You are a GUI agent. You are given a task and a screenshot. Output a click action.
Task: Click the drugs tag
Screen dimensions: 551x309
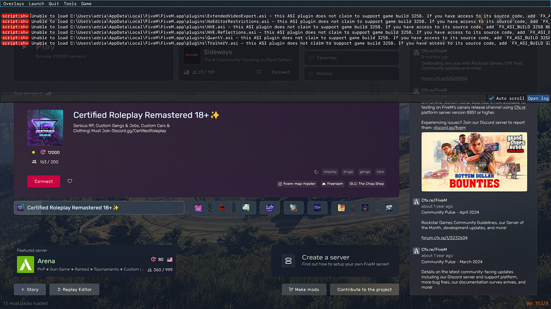[348, 172]
